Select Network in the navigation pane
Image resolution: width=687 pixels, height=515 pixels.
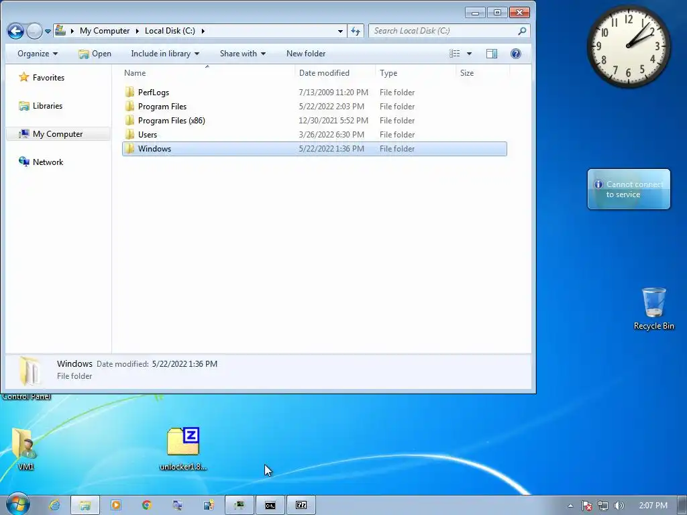(x=41, y=162)
